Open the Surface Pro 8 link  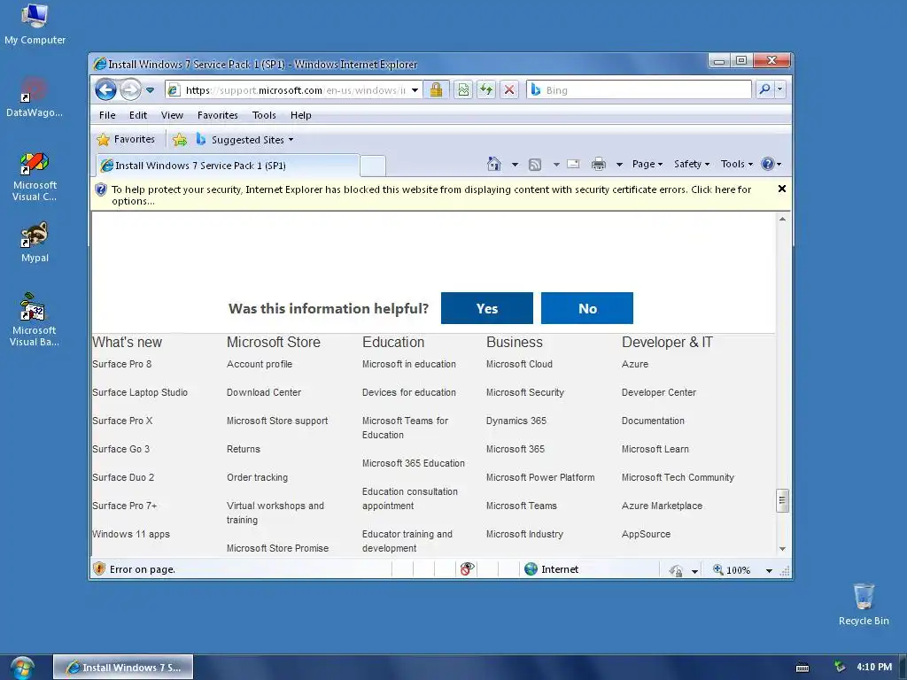point(121,364)
